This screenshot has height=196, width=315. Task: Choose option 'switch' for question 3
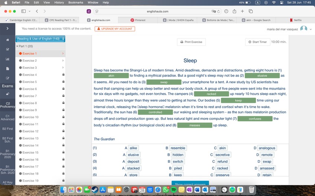point(178,161)
